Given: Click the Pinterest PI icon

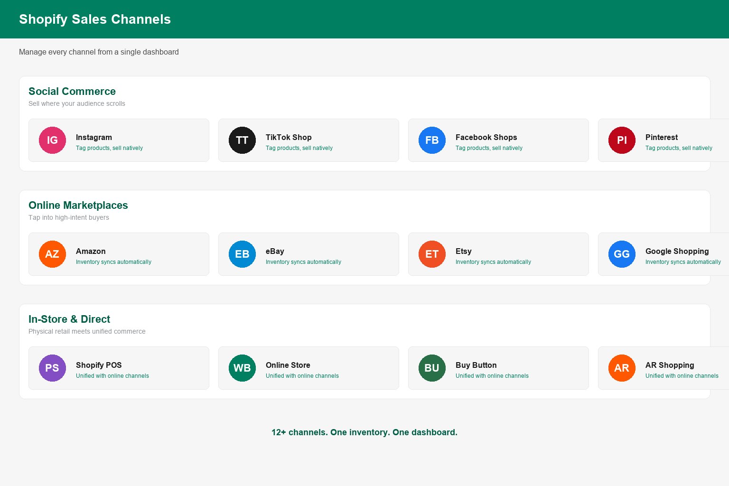Looking at the screenshot, I should [x=622, y=140].
